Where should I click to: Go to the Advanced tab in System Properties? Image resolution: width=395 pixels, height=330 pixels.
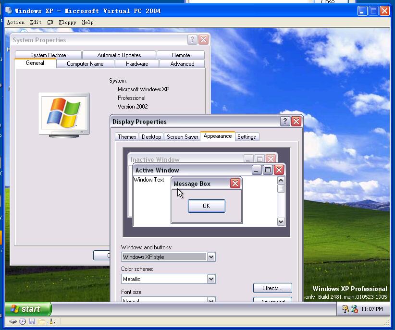click(183, 64)
